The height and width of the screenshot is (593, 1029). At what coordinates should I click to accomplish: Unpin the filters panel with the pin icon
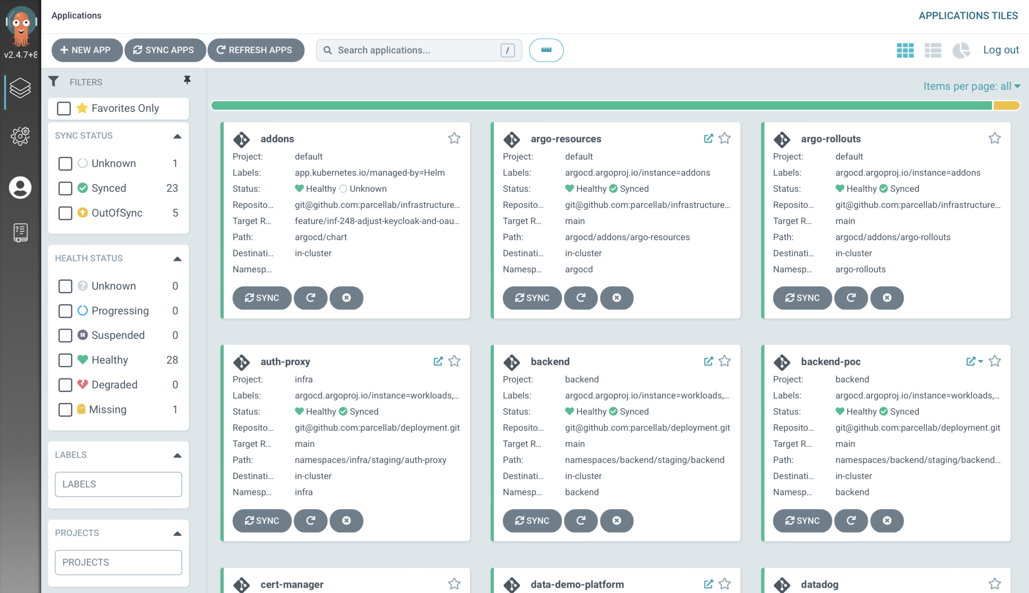coord(187,80)
